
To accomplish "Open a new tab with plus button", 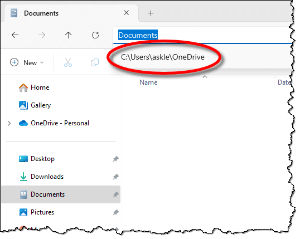I will (x=151, y=13).
